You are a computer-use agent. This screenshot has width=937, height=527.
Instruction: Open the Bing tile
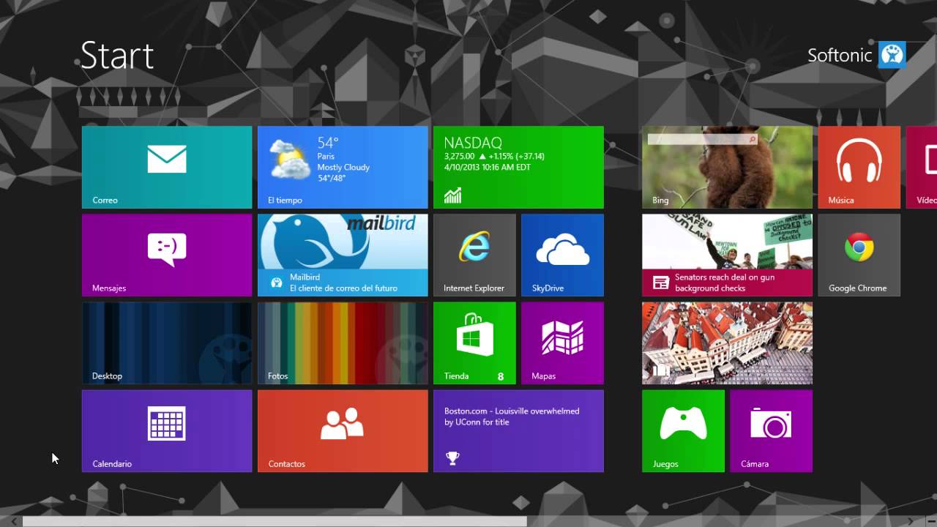(x=727, y=167)
